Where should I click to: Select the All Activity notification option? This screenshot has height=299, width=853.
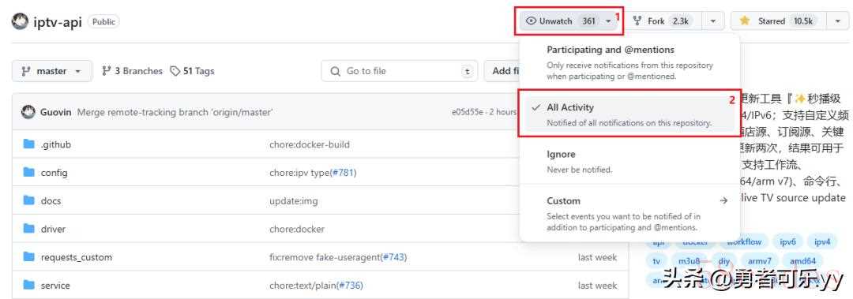(629, 114)
